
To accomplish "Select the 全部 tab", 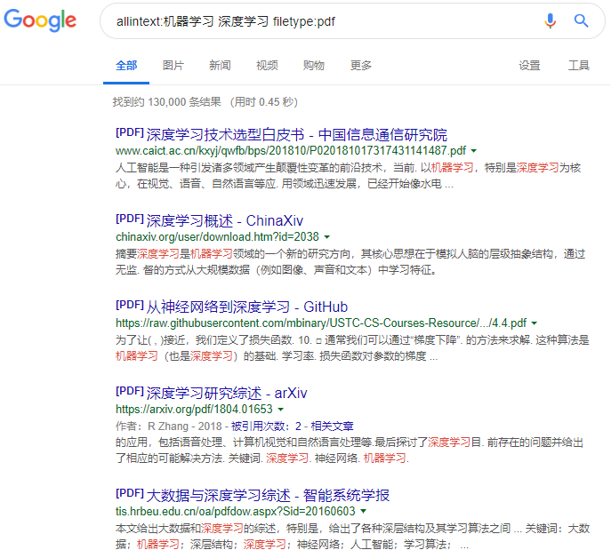I will 126,66.
